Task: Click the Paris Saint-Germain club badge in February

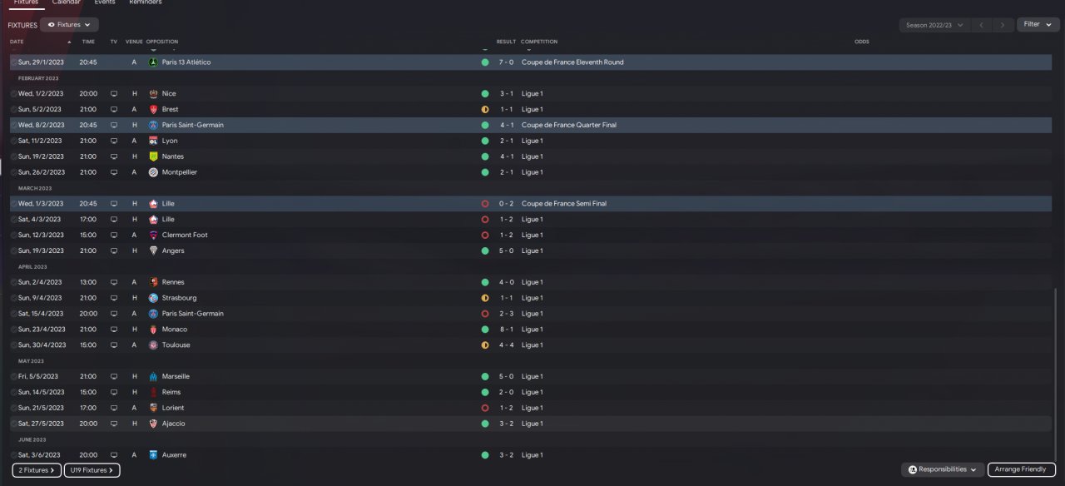Action: point(153,125)
